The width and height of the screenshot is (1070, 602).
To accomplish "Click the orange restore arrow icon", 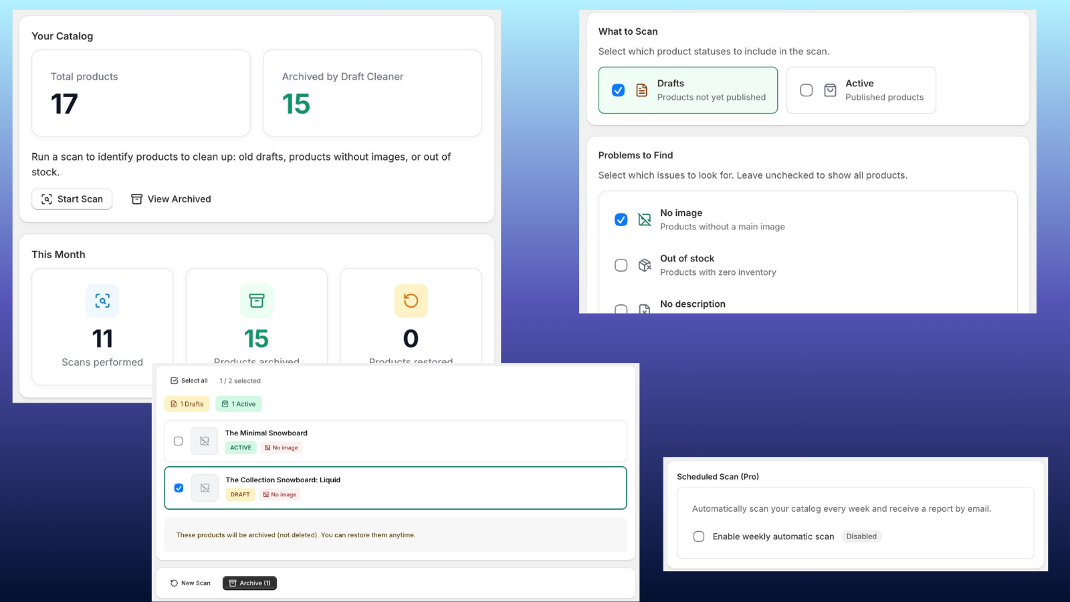I will (x=411, y=301).
